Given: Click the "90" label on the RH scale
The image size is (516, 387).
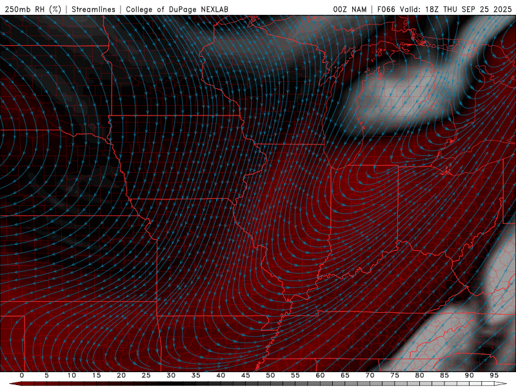Looking at the screenshot, I should (x=469, y=375).
